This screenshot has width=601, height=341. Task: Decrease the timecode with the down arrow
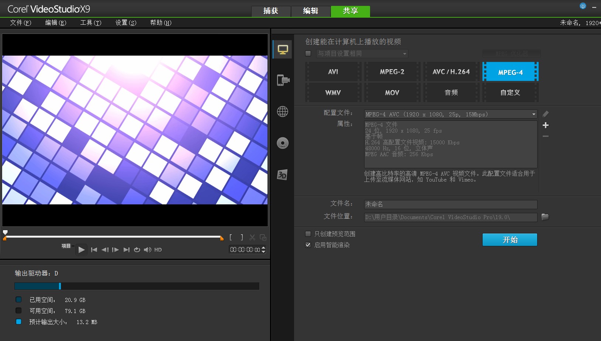click(x=263, y=252)
